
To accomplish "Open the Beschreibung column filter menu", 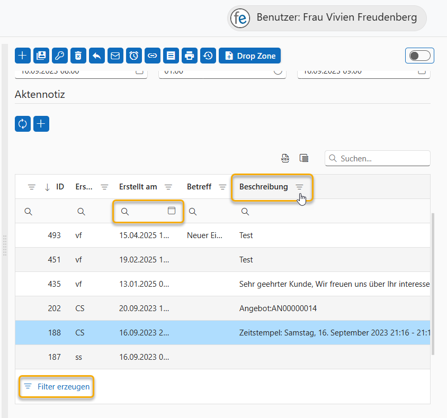I will pos(299,187).
